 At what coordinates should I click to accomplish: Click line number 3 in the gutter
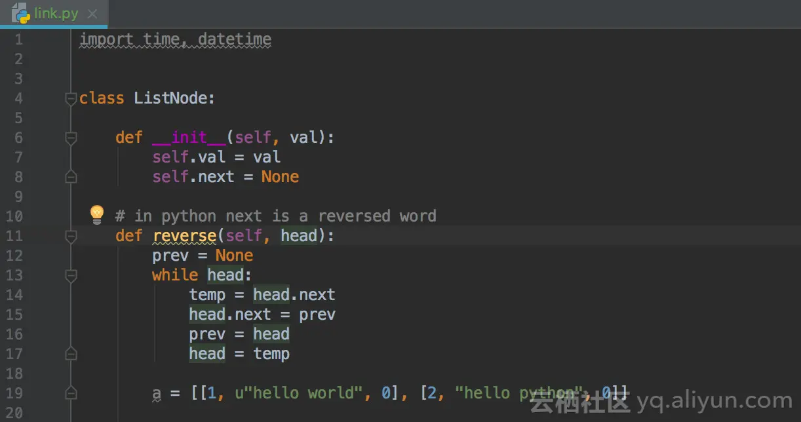tap(18, 79)
